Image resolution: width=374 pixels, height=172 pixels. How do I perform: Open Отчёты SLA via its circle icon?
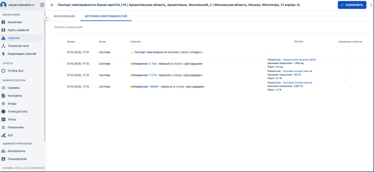point(3,71)
